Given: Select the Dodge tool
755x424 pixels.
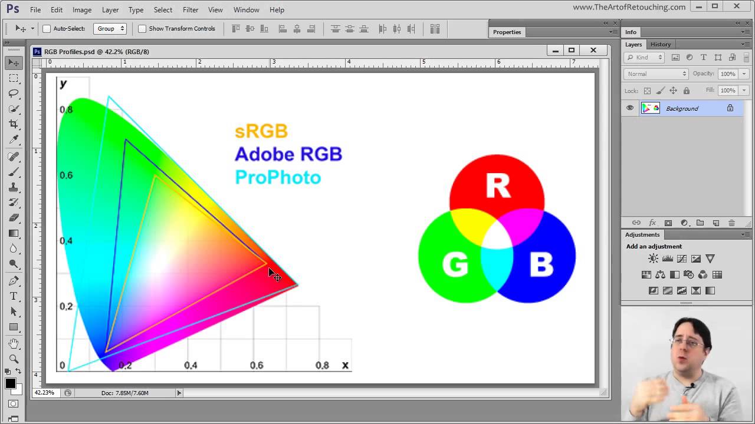Looking at the screenshot, I should pos(14,264).
